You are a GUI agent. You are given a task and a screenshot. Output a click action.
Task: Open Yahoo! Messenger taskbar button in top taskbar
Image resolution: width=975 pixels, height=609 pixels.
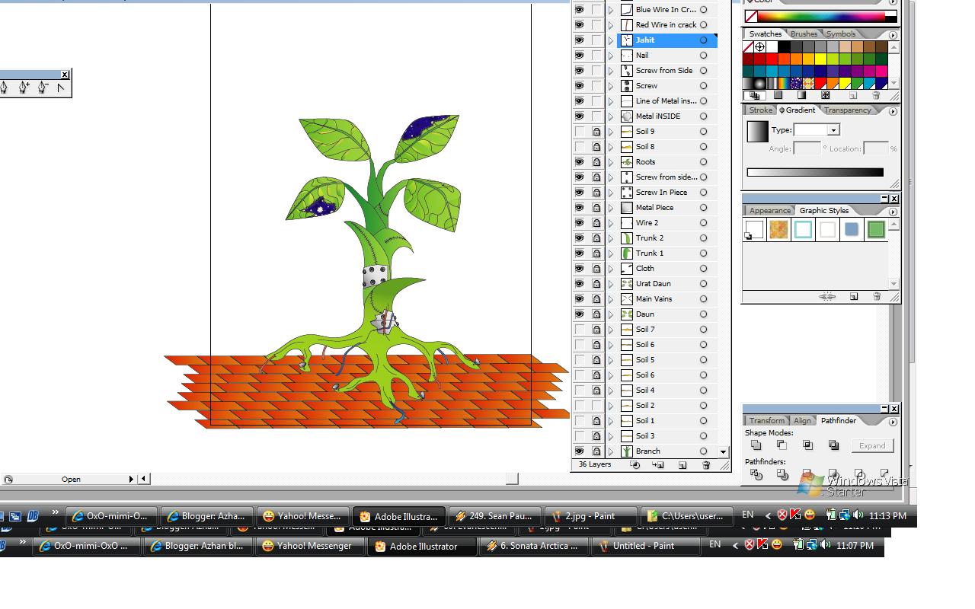coord(303,516)
